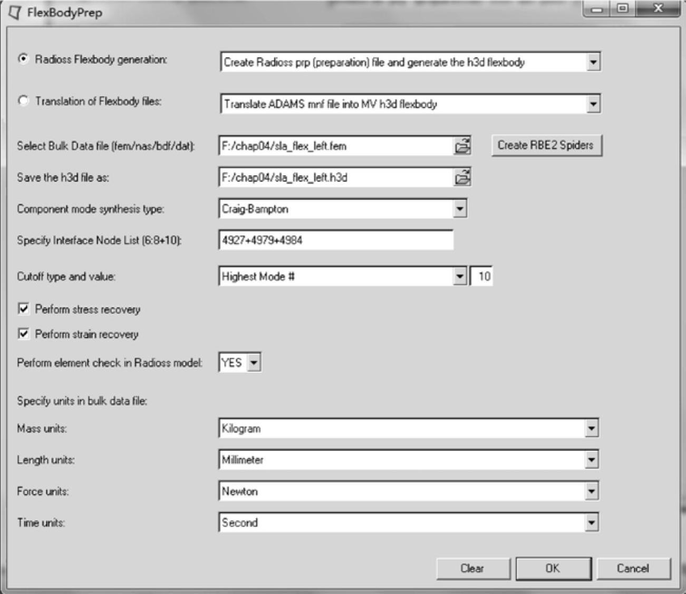Toggle Perform strain recovery checkbox
686x594 pixels.
point(24,333)
